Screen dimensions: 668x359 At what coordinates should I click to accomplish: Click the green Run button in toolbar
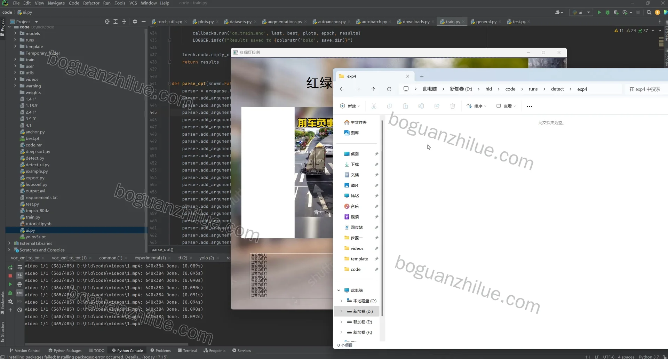point(599,12)
